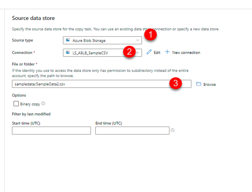This screenshot has height=192, width=252.
Task: Click the Edit pencil icon
Action: 149,52
